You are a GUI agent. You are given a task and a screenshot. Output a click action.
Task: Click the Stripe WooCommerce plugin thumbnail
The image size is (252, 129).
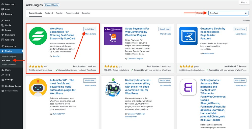point(113,36)
